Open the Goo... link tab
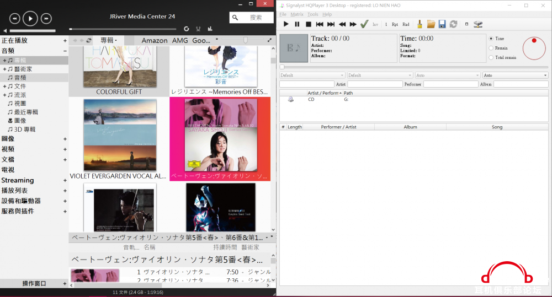Viewport: 552px width, 297px height. [x=201, y=40]
